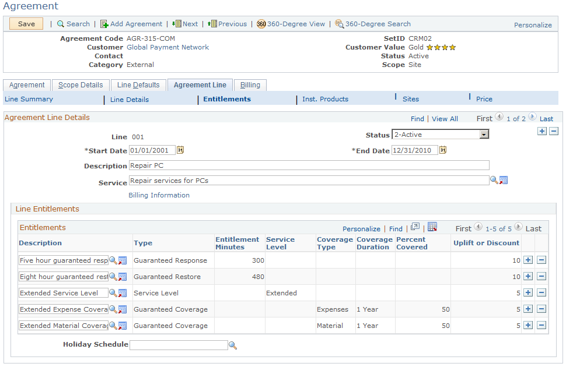The image size is (566, 367).
Task: Delete the Service Level entitlement row
Action: tap(541, 292)
